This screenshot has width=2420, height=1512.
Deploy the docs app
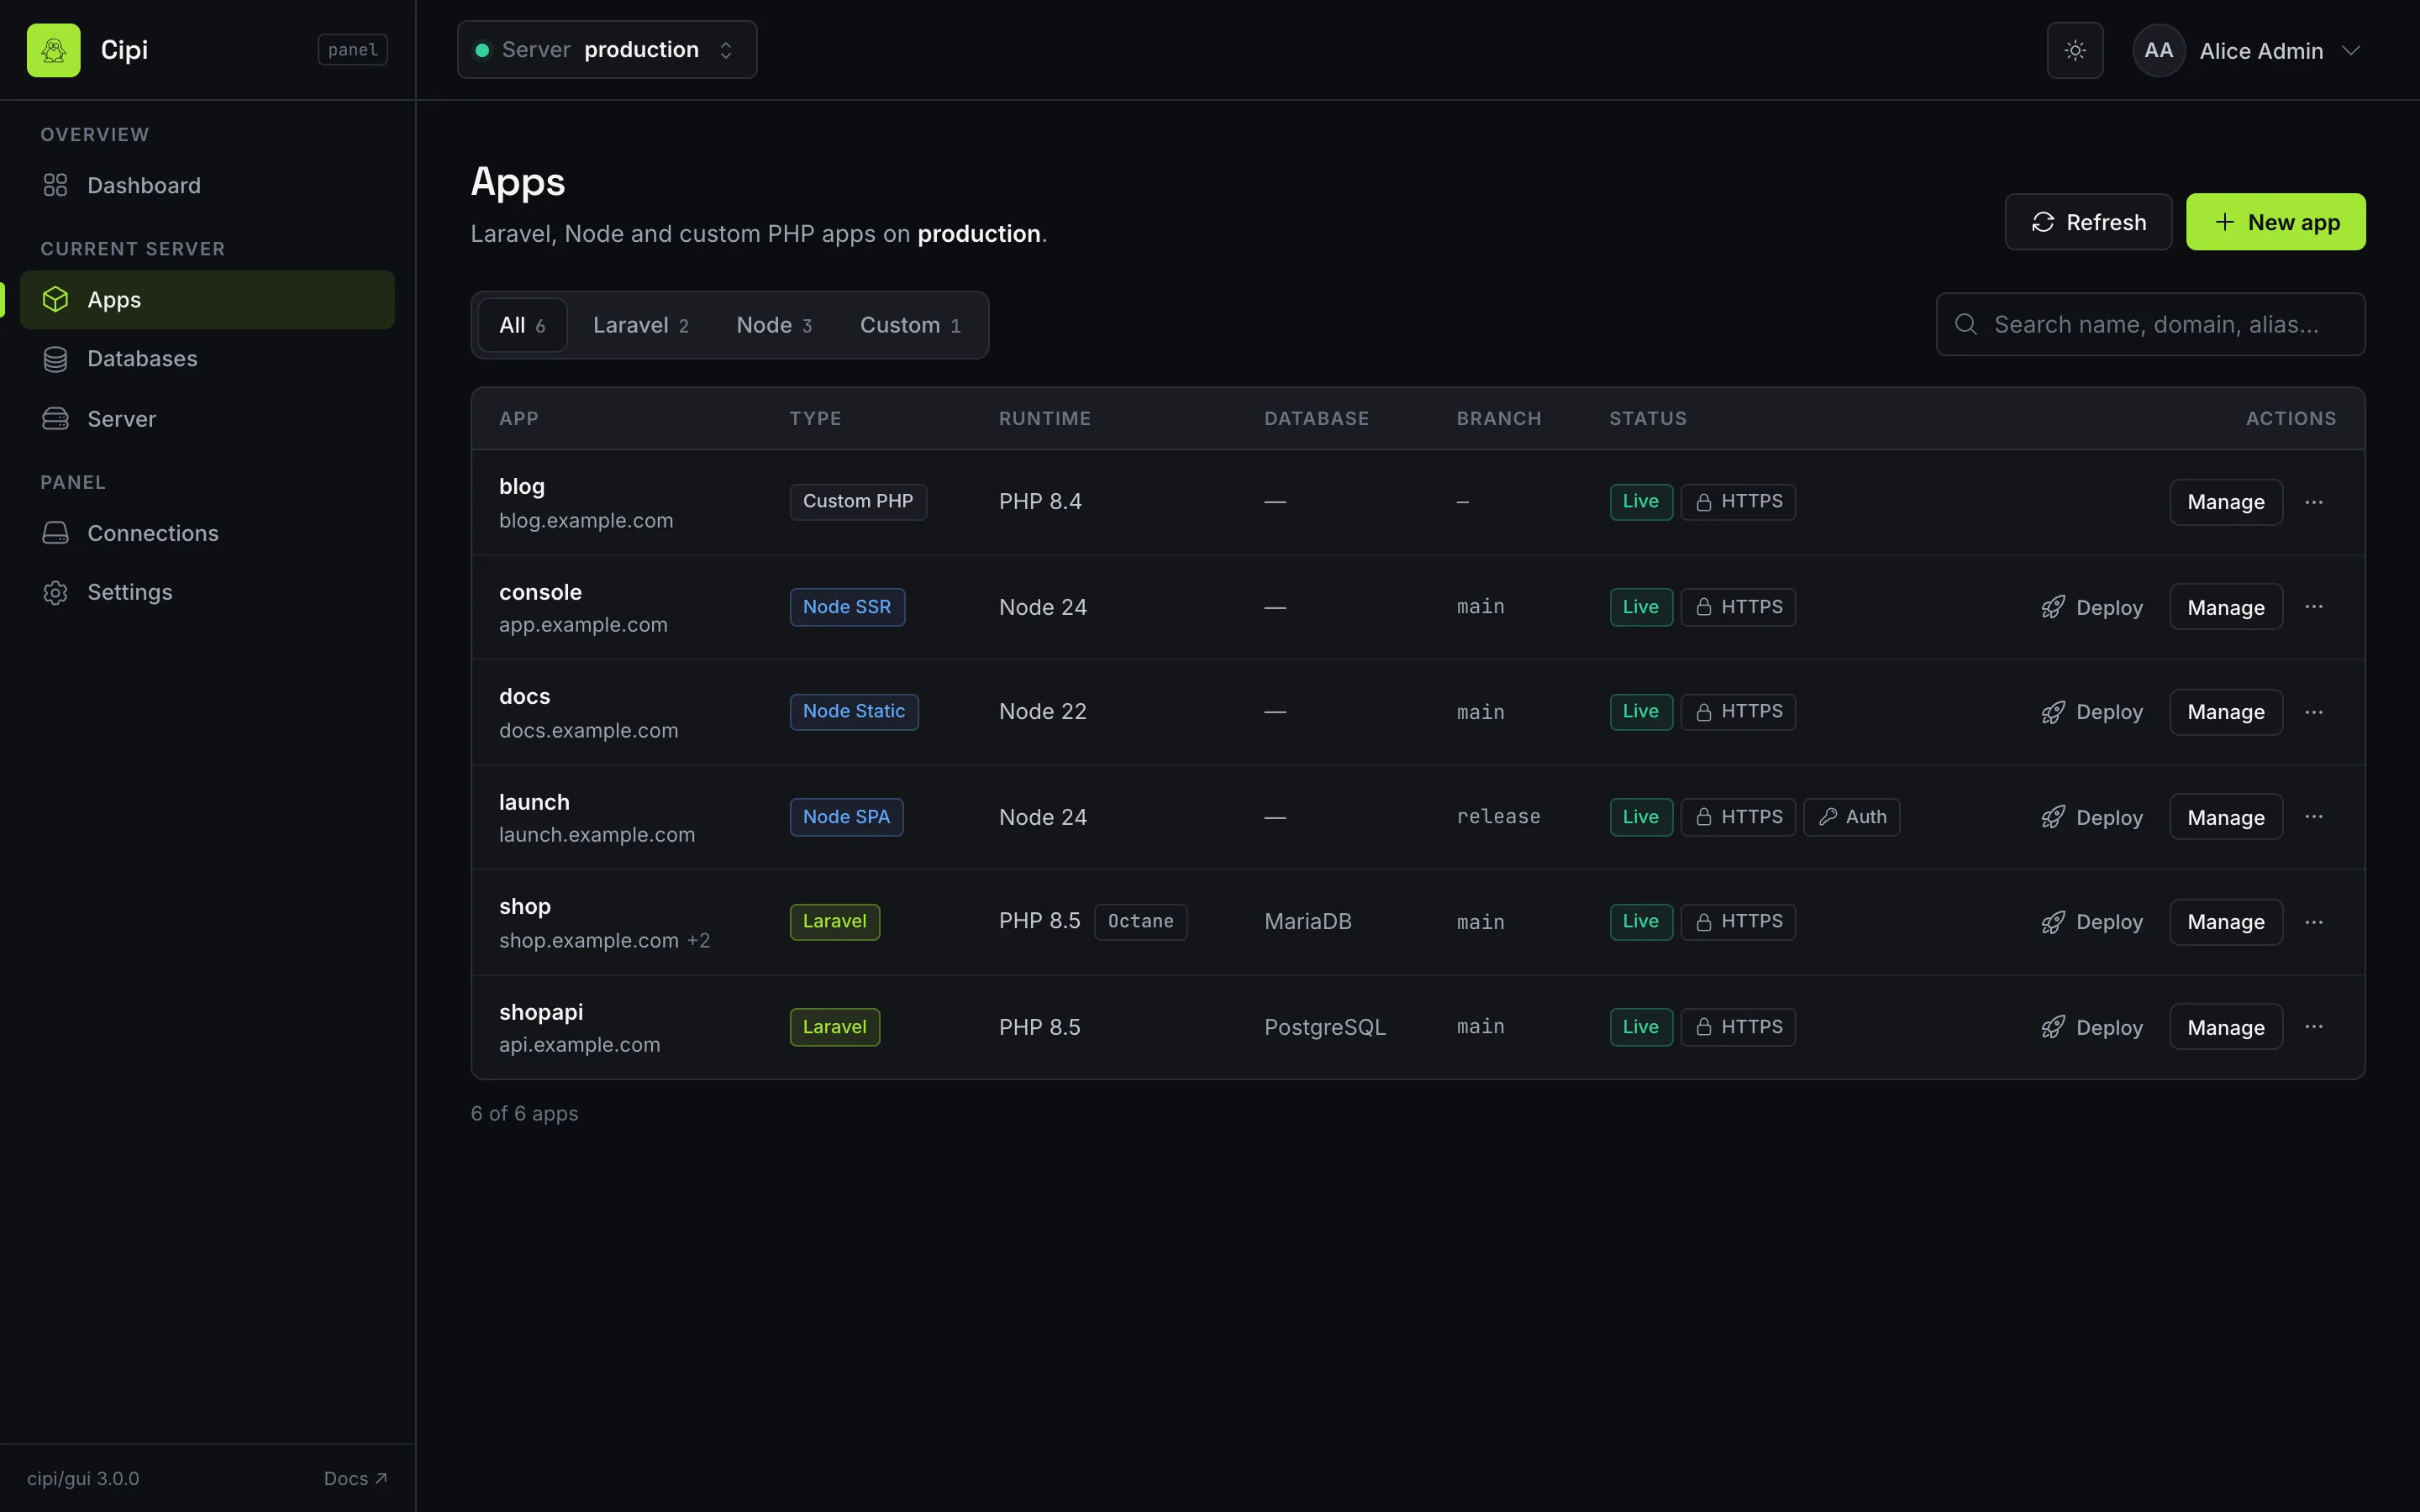coord(2092,712)
